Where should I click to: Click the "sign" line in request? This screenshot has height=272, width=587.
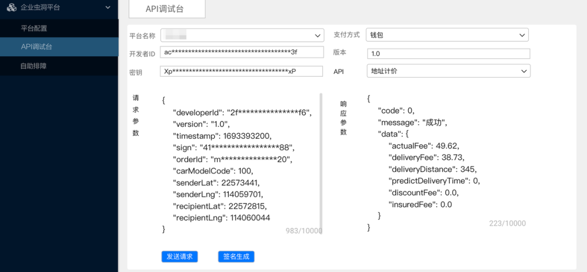coord(234,147)
